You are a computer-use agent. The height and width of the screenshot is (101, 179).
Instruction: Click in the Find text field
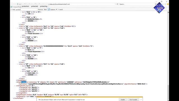(27, 10)
